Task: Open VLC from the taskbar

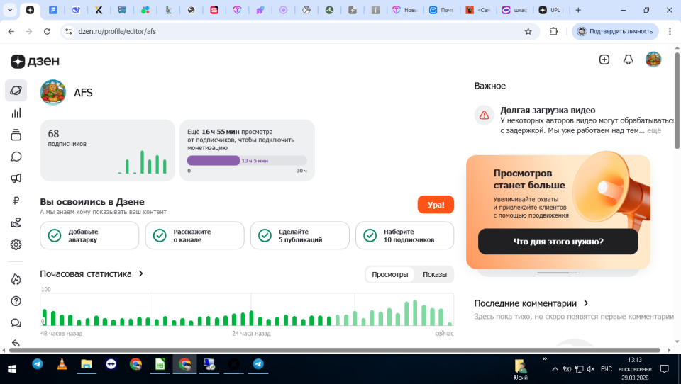Action: pos(62,364)
